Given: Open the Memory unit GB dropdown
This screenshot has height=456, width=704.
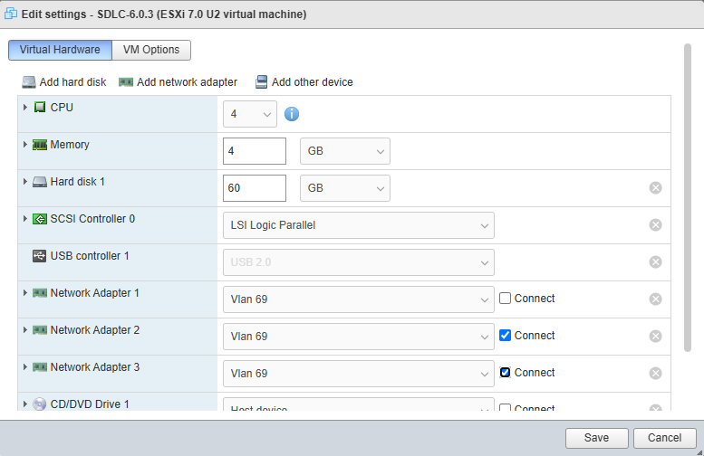Looking at the screenshot, I should [344, 151].
